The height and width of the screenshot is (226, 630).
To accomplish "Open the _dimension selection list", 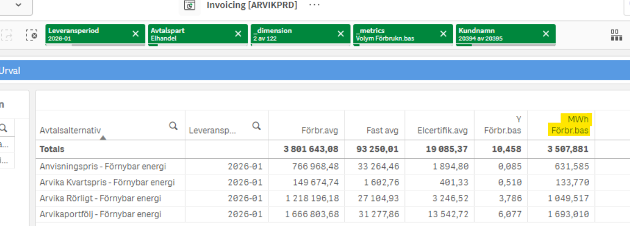I will [291, 34].
